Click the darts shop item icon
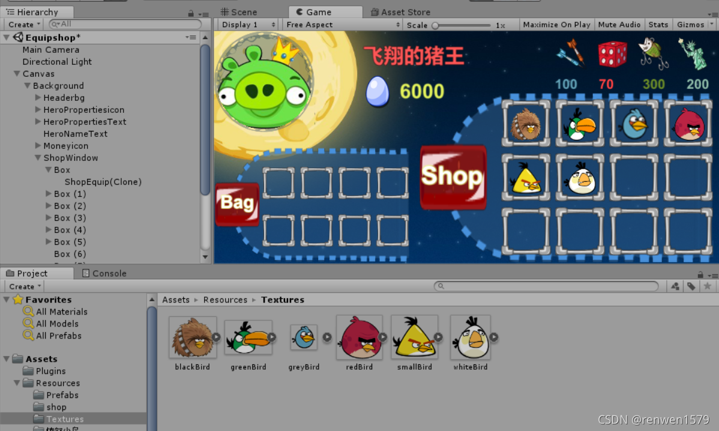The width and height of the screenshot is (719, 431). [x=570, y=53]
